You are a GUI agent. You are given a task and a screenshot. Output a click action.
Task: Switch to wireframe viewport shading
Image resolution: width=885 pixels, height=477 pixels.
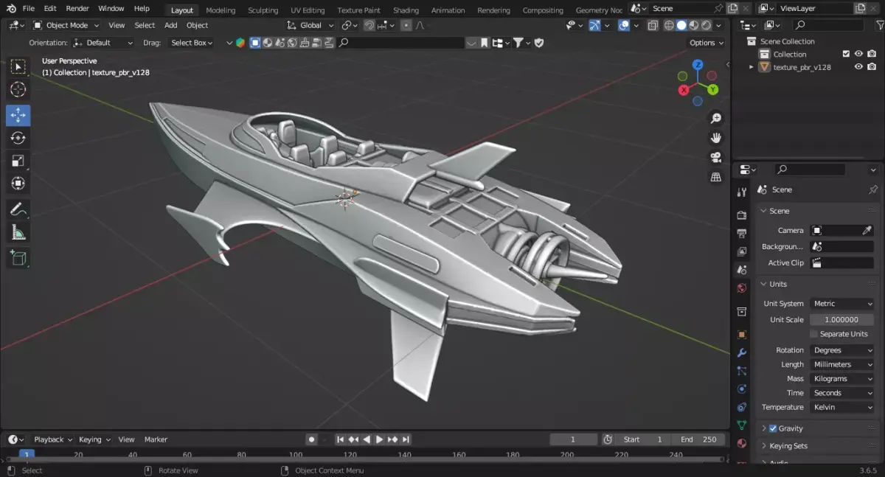click(x=669, y=25)
